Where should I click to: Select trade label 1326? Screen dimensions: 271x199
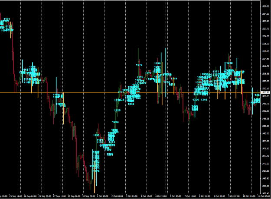click(196, 100)
